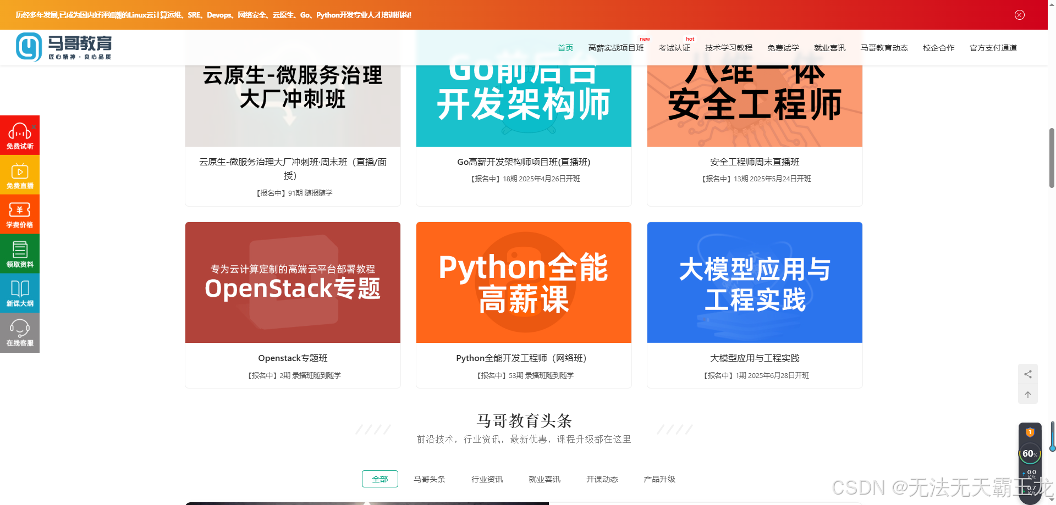Open the OpenStack专题 course banner image

[293, 282]
